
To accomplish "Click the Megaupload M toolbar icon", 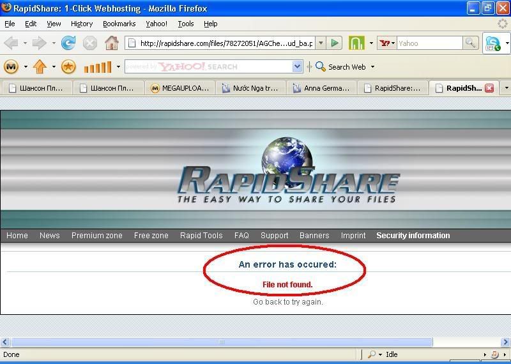I will click(x=11, y=66).
